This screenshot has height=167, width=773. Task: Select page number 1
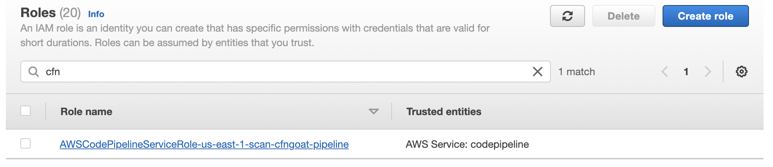[x=686, y=72]
